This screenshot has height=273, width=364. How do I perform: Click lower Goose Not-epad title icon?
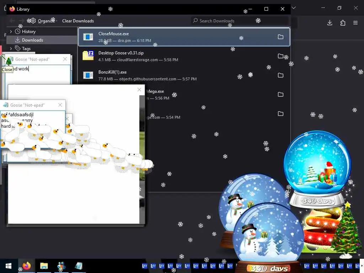pyautogui.click(x=6, y=105)
